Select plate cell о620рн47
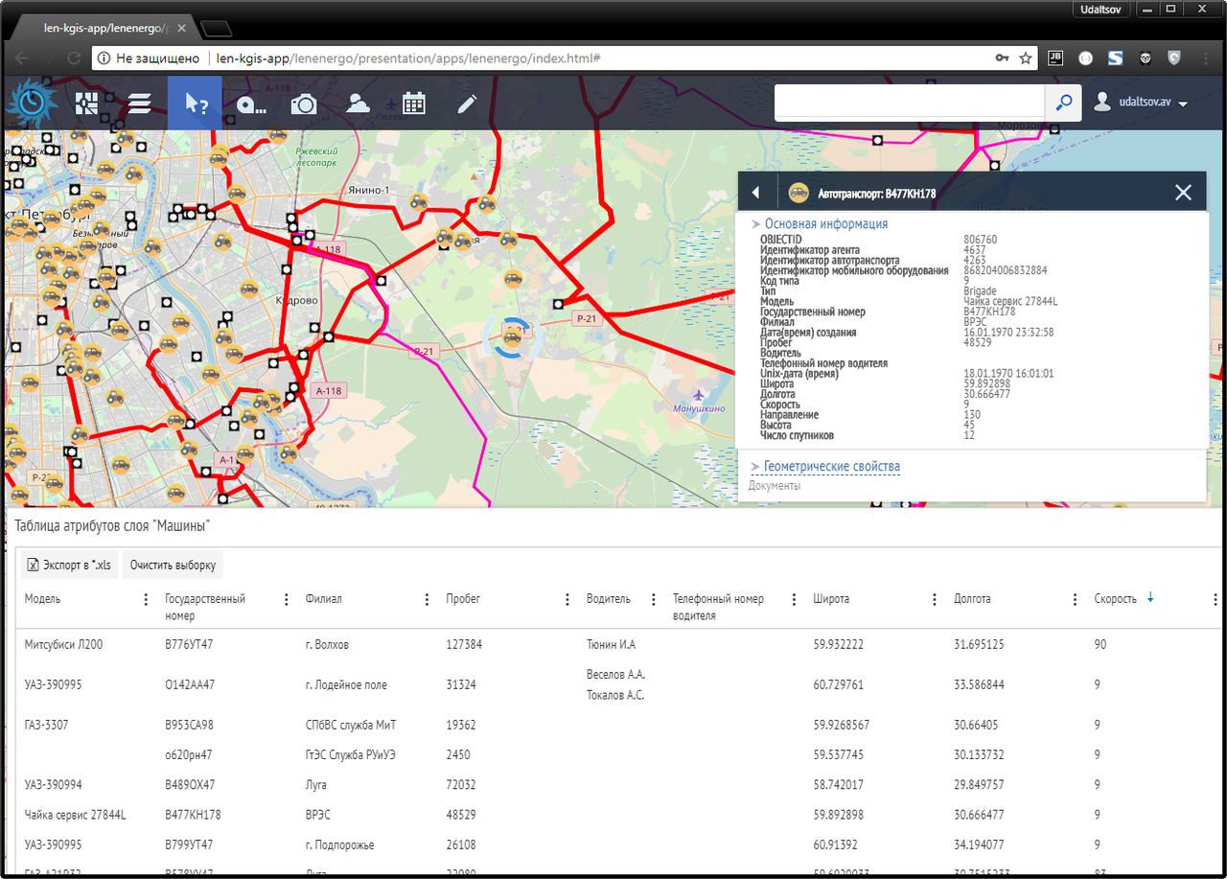The image size is (1227, 879). click(189, 754)
